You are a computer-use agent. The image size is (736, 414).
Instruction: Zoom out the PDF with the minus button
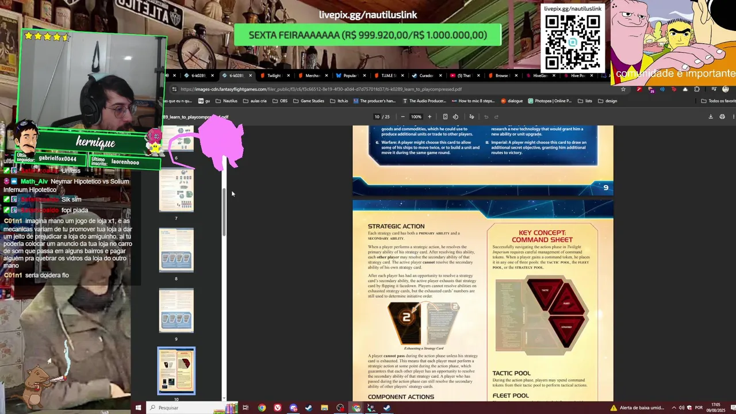[x=402, y=117]
